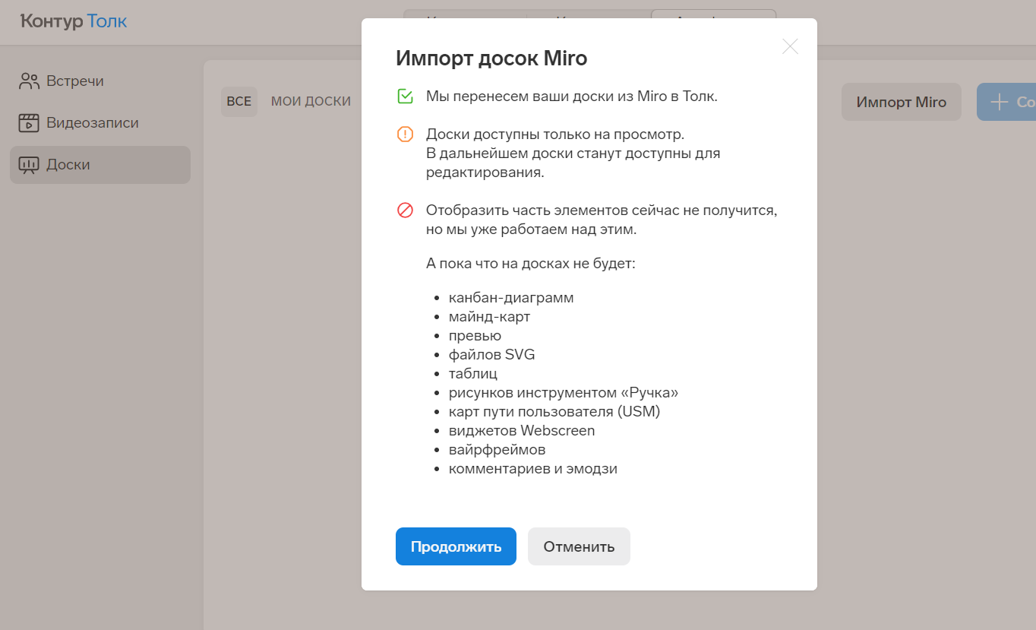Click the Встречи people icon
The width and height of the screenshot is (1036, 630).
(29, 81)
